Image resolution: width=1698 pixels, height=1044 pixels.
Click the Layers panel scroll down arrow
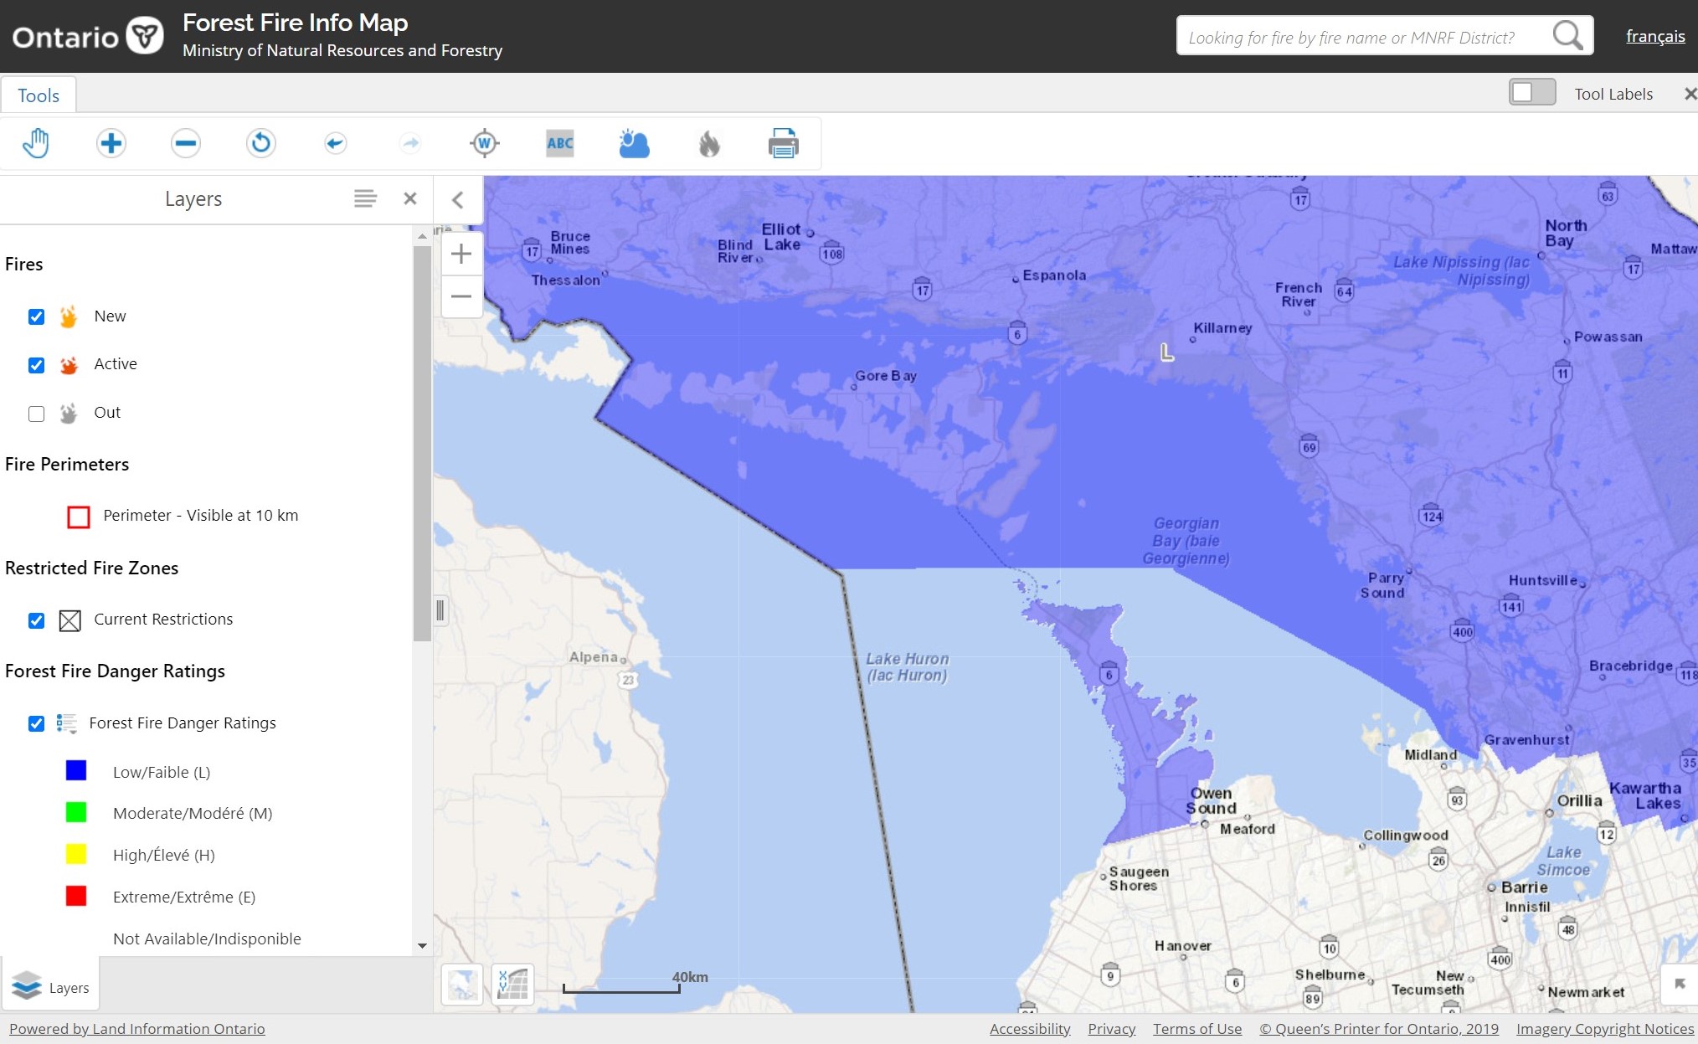coord(422,945)
